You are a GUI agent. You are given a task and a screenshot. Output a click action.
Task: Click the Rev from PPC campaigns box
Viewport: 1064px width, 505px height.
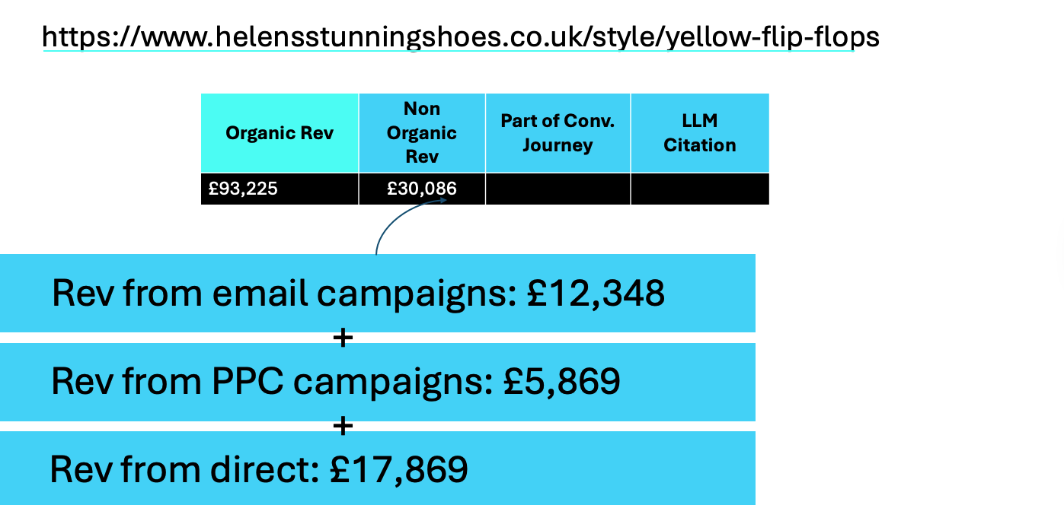tap(378, 382)
